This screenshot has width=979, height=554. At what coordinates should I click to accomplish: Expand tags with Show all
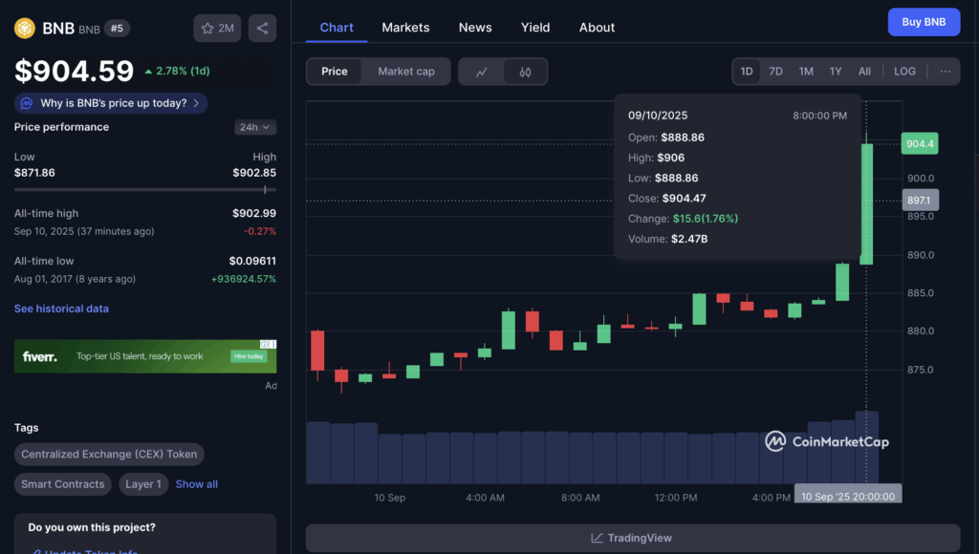pyautogui.click(x=197, y=484)
